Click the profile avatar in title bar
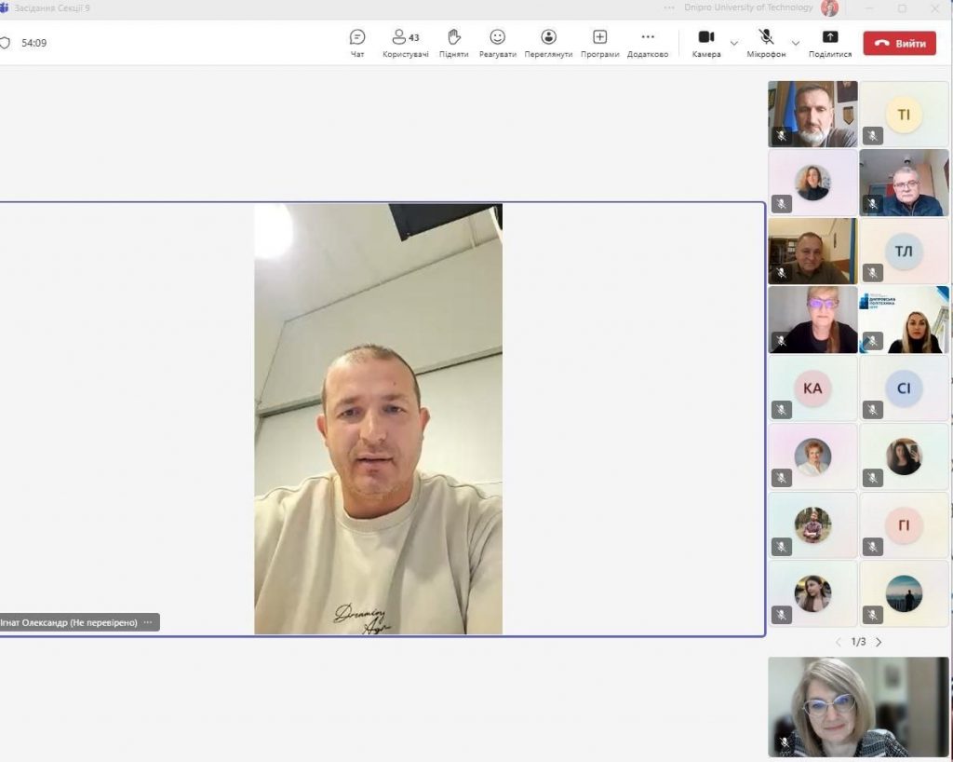 pyautogui.click(x=829, y=8)
